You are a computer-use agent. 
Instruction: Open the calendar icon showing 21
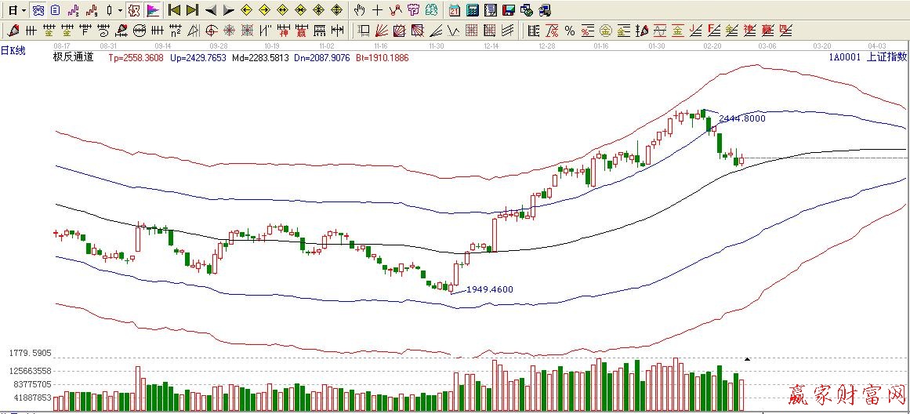(455, 10)
